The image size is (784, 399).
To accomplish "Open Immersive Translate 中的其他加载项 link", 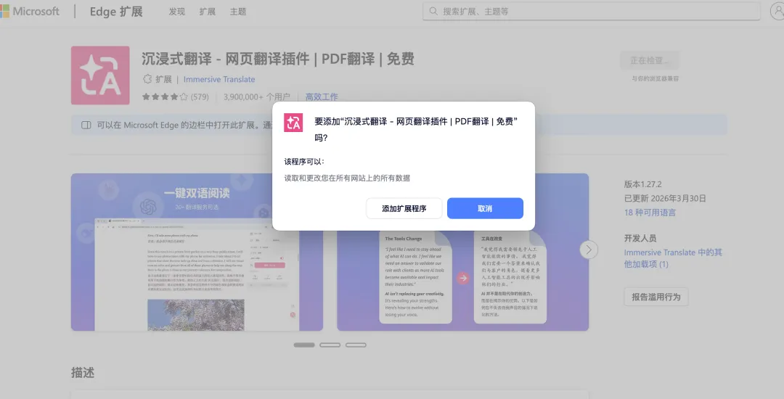I will (x=673, y=258).
